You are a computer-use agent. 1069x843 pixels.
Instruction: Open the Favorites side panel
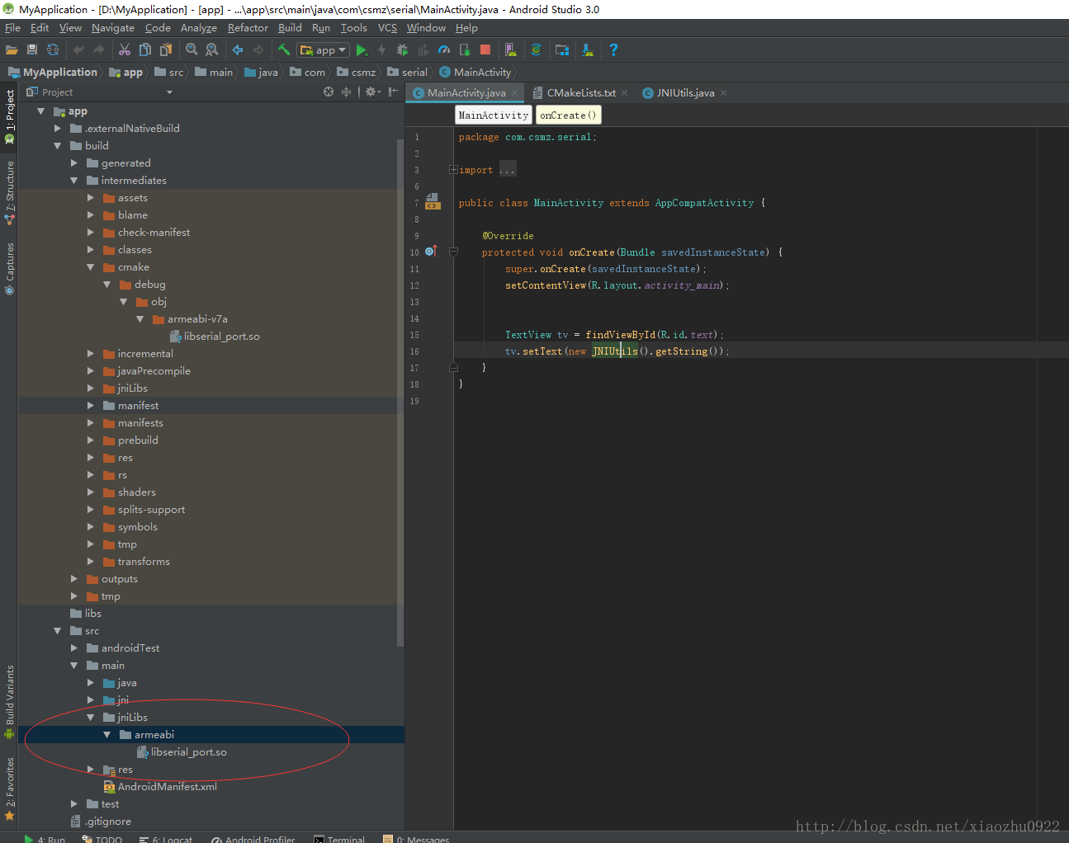(10, 789)
